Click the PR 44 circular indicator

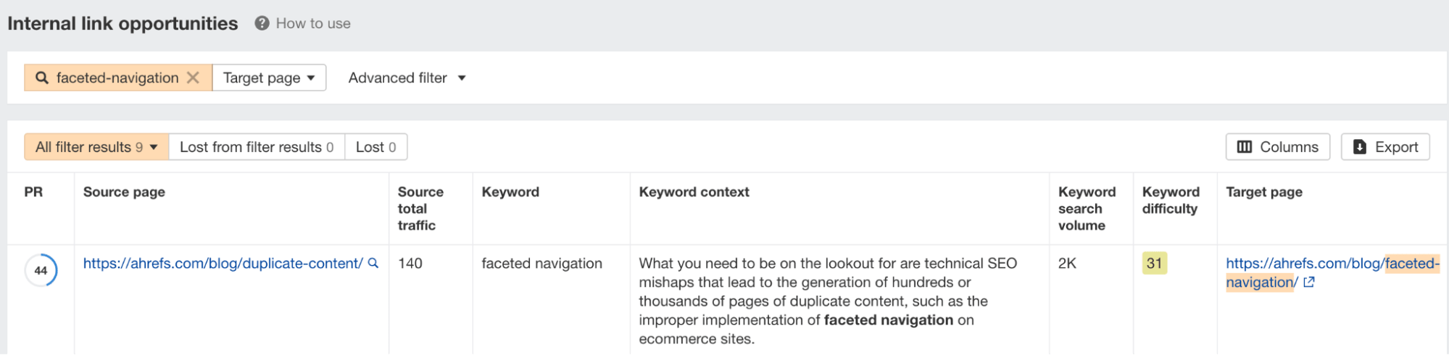point(41,270)
